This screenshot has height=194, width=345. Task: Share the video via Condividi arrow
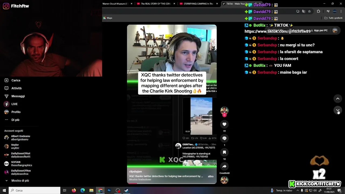(x=224, y=166)
